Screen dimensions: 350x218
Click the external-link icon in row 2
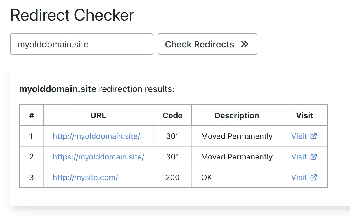[314, 157]
